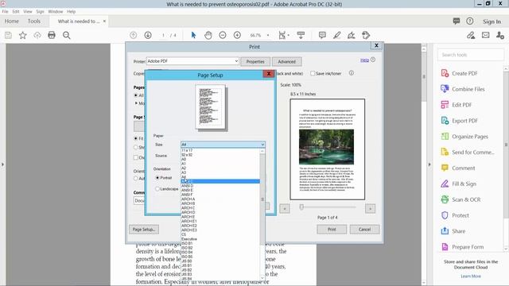509x286 pixels.
Task: Enable Save ink/toner checkbox
Action: click(x=313, y=74)
